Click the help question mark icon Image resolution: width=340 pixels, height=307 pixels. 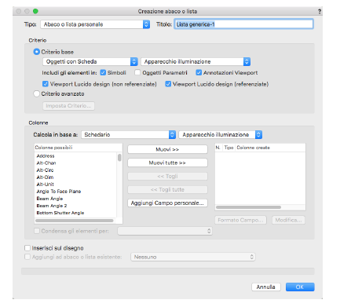(320, 11)
